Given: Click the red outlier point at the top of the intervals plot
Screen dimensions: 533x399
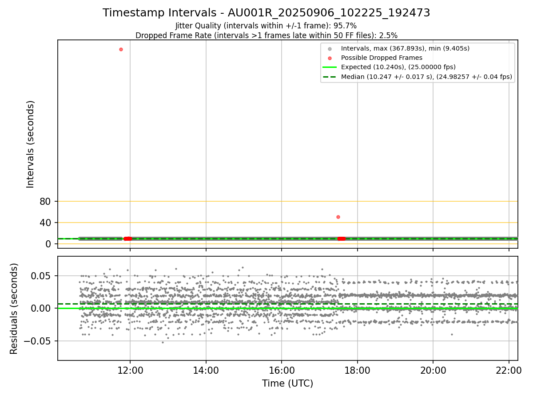Looking at the screenshot, I should coord(121,49).
